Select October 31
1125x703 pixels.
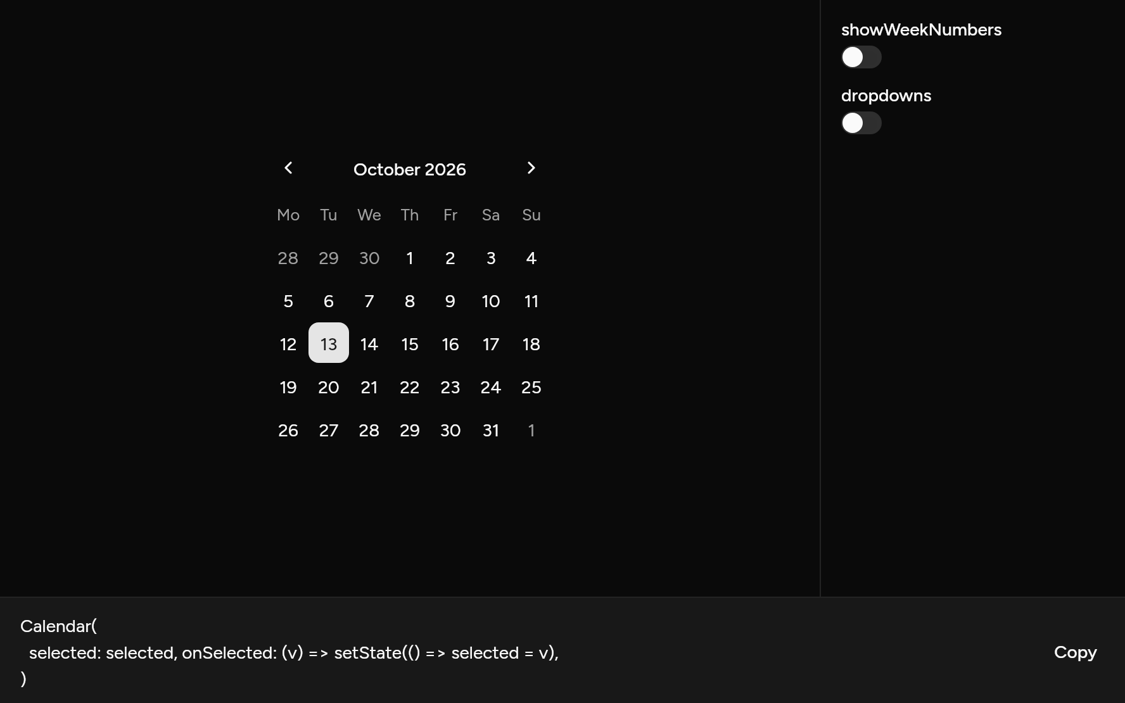pos(491,430)
